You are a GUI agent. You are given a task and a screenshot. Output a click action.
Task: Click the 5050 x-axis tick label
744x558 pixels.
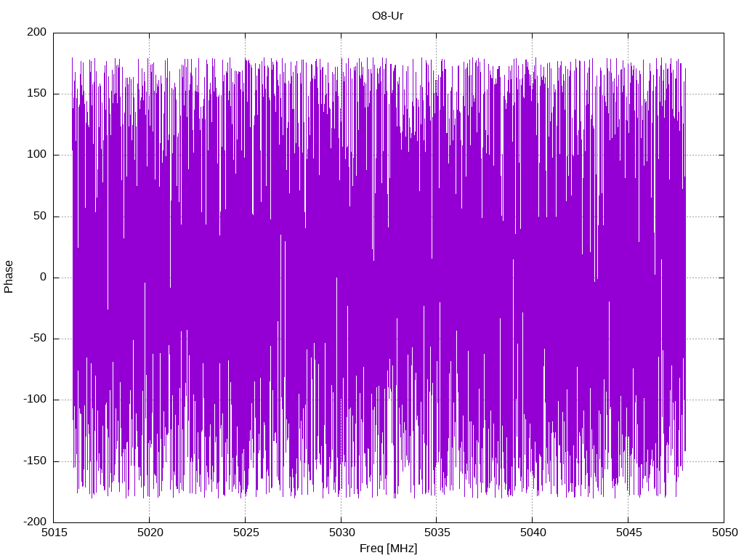(724, 533)
